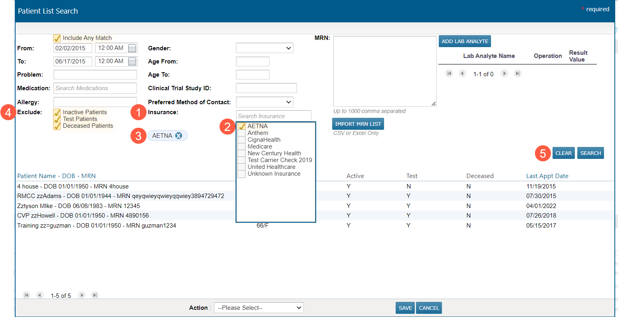Go to previous page of patient results
The image size is (618, 317).
point(40,295)
